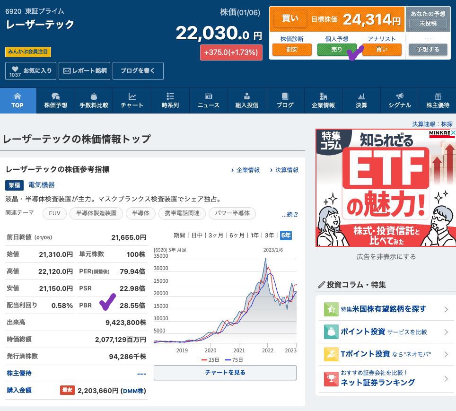Expand the 米国株有望銘柄を探す chevron
Viewport: 456px width, 411px height.
(446, 309)
